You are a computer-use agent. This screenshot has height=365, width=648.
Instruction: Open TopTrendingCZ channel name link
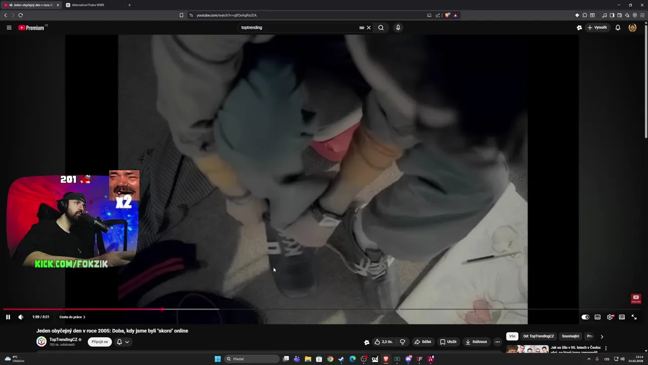[63, 340]
